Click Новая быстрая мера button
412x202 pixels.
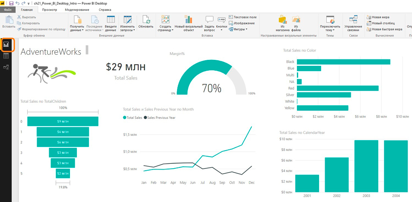click(384, 29)
